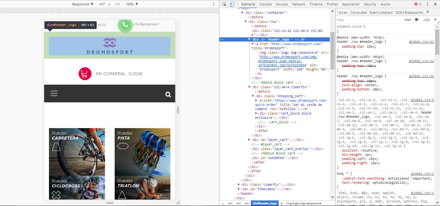The width and height of the screenshot is (440, 206).
Task: Toggle the diamond-shaped icon in Styles toolbar
Action: pyautogui.click(x=416, y=20)
